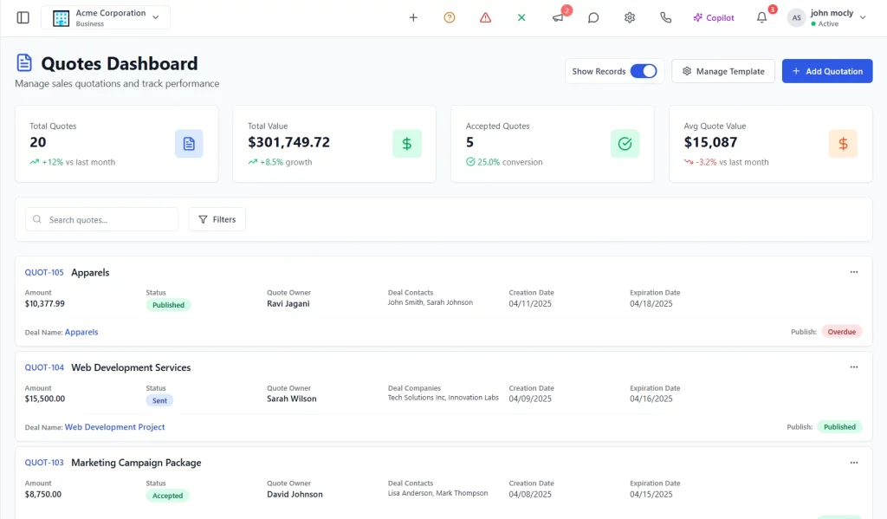Click the Quotes Dashboard title icon
The width and height of the screenshot is (887, 519).
(x=24, y=63)
